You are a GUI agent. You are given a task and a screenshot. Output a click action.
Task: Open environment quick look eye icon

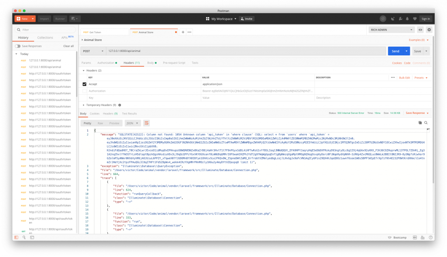coord(420,30)
